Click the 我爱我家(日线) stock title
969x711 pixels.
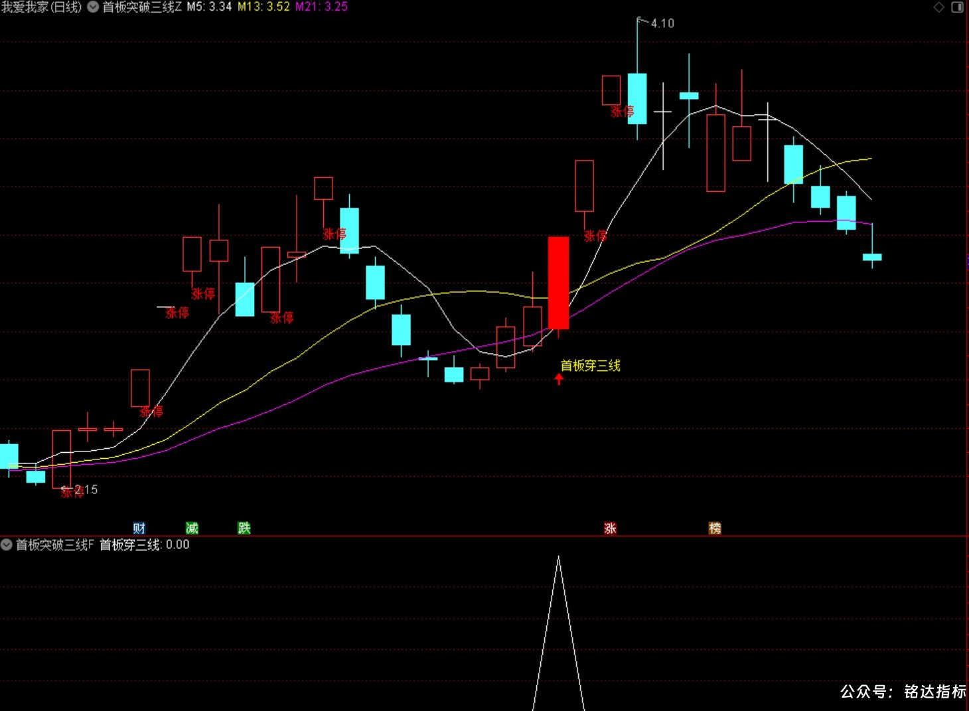pos(41,7)
